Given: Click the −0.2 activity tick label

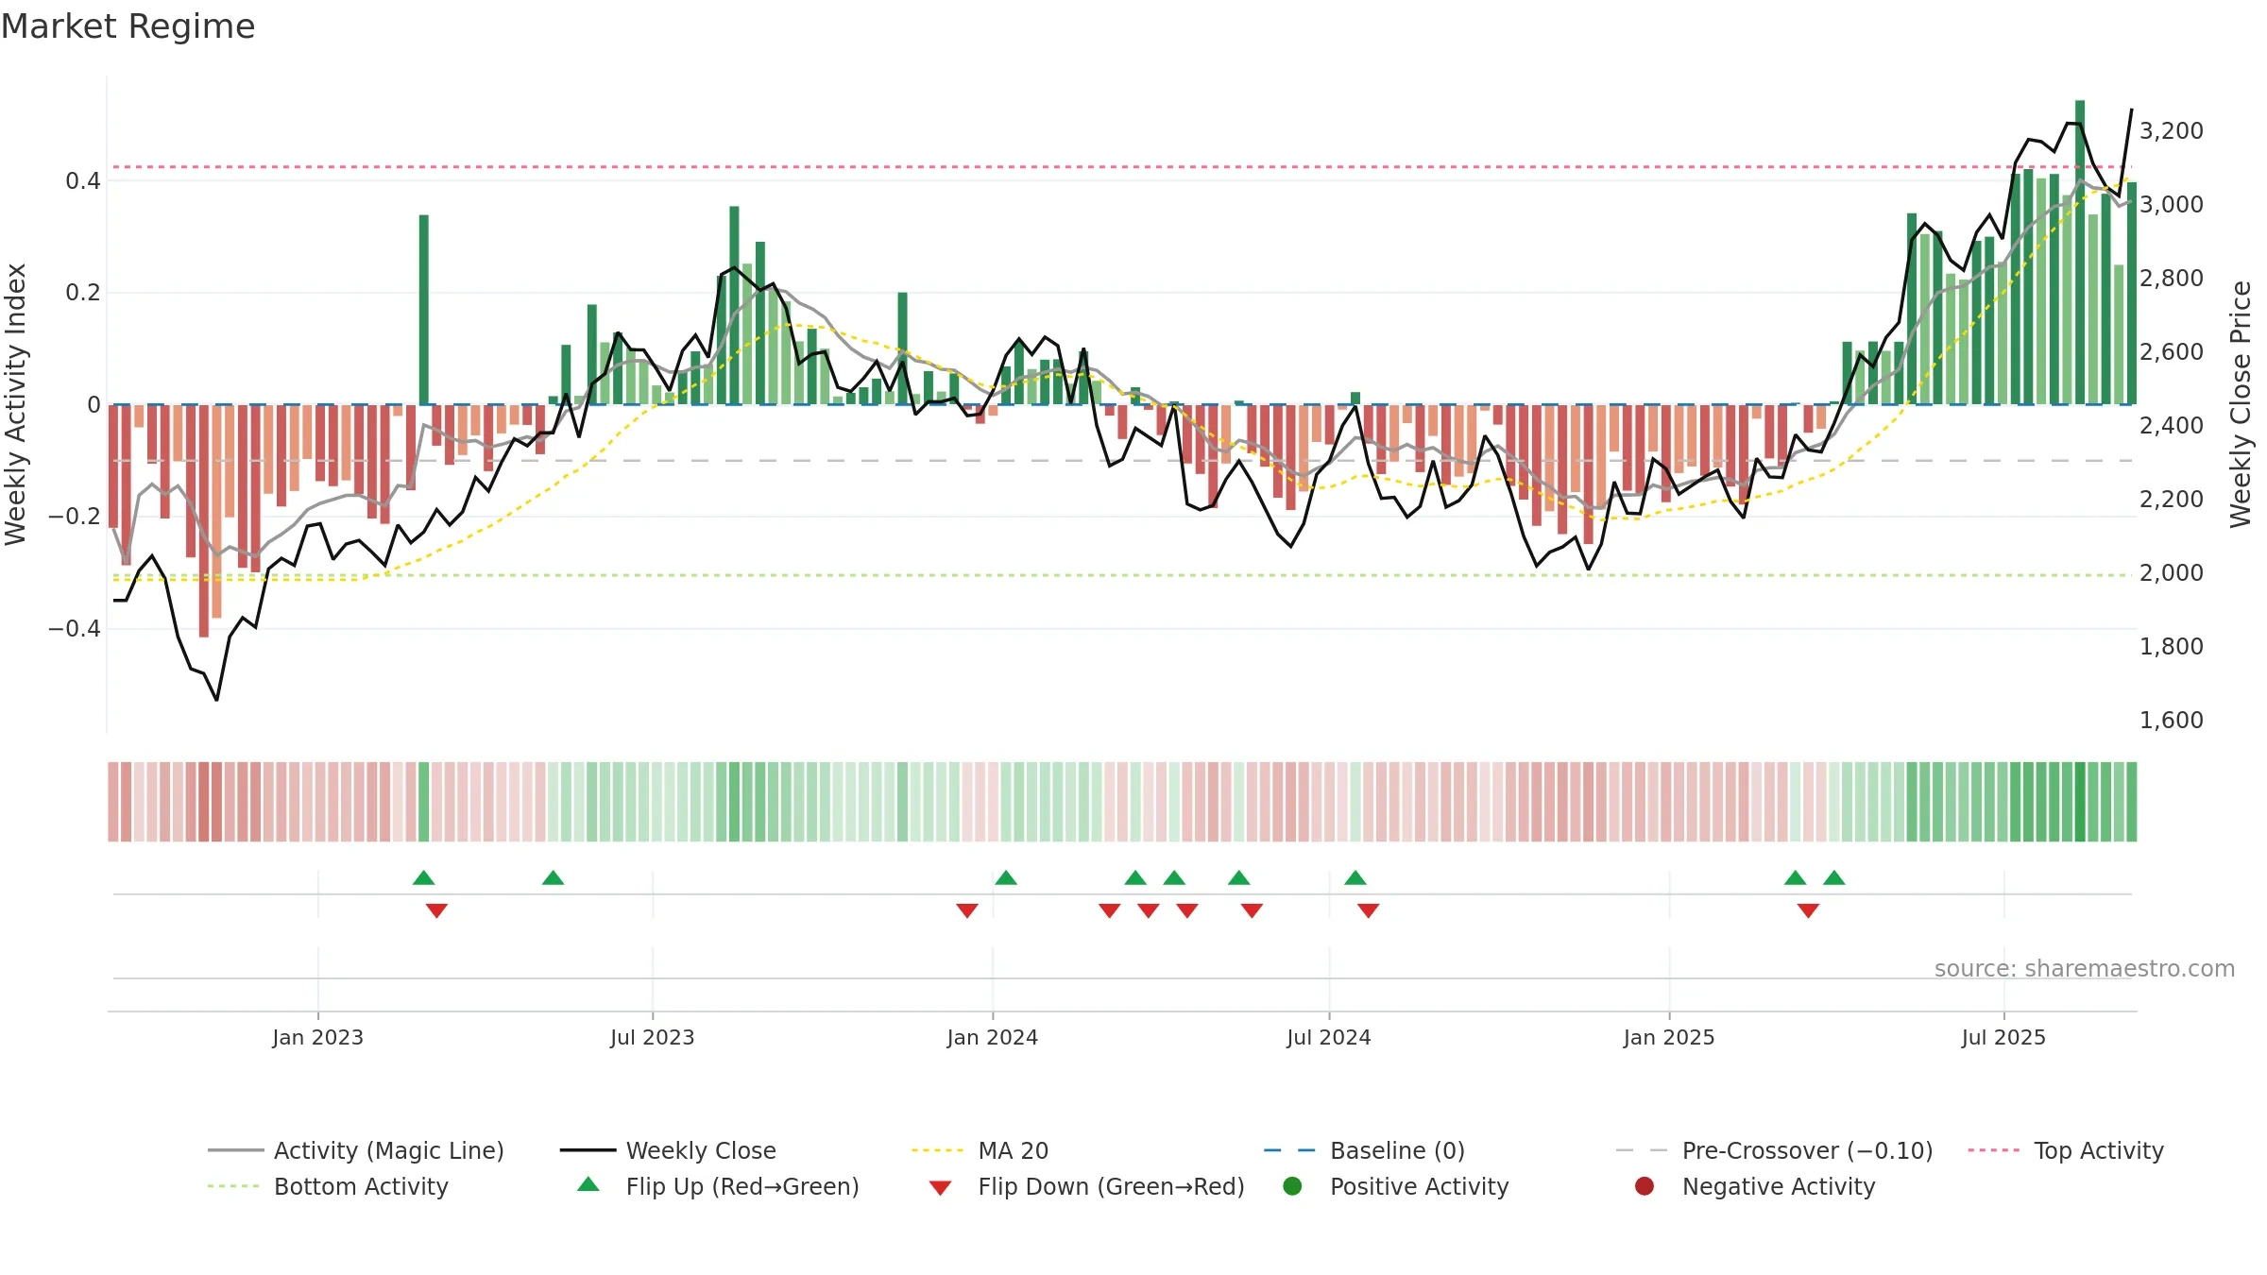Looking at the screenshot, I should 75,516.
